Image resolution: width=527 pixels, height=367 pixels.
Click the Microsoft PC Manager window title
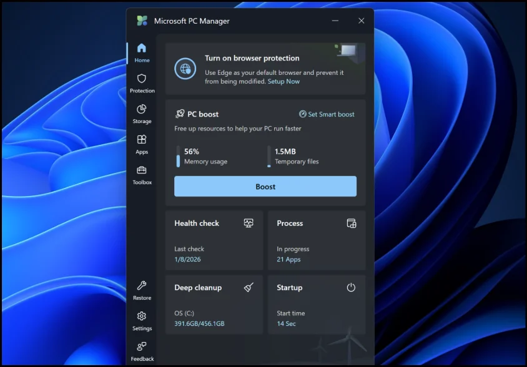(x=192, y=21)
